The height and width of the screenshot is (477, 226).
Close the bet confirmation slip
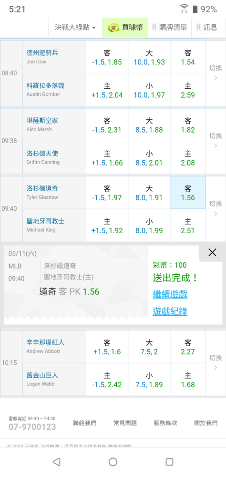point(212,252)
